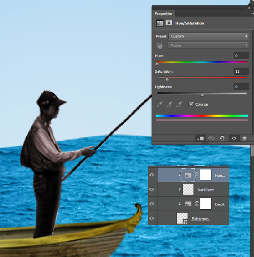Select the add-to-sample eyedropper
This screenshot has height=257, width=254.
pyautogui.click(x=169, y=104)
